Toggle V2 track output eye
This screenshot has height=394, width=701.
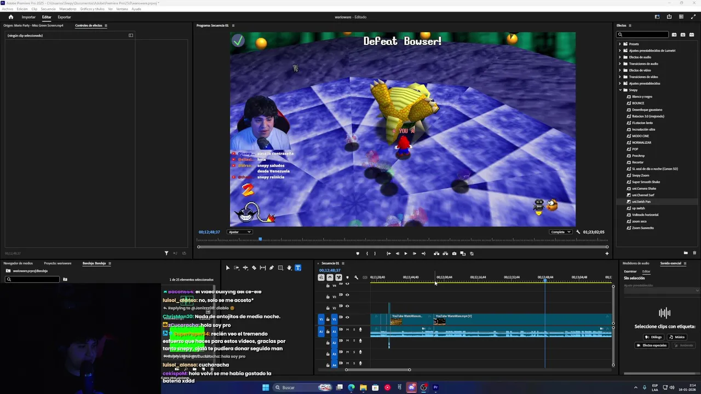[x=347, y=306]
